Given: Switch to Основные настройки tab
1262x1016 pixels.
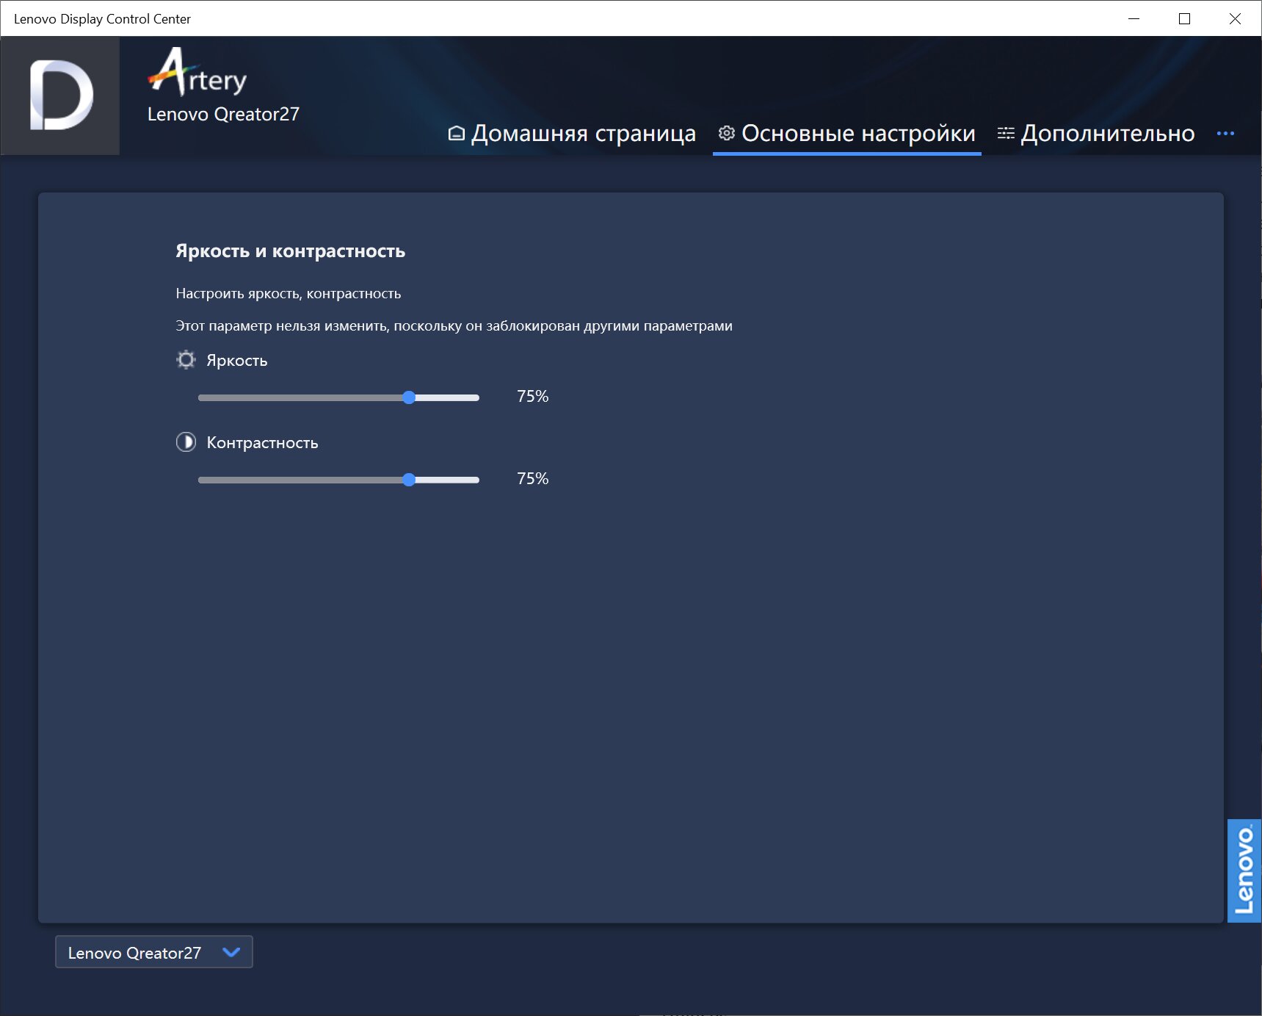Looking at the screenshot, I should [x=846, y=133].
